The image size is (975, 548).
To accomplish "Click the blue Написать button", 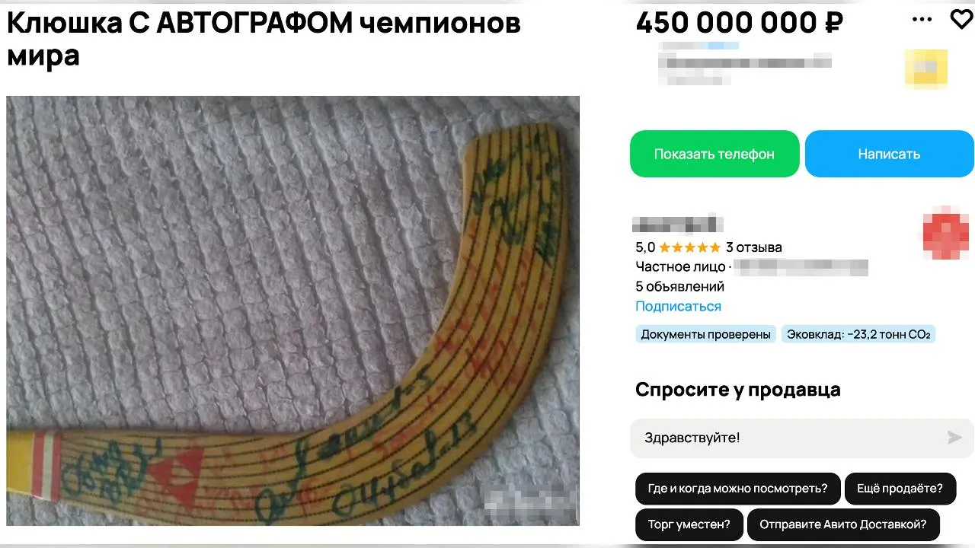I will pos(889,154).
